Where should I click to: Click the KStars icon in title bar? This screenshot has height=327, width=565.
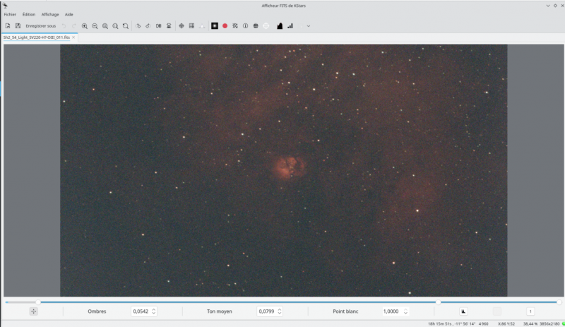pyautogui.click(x=5, y=6)
